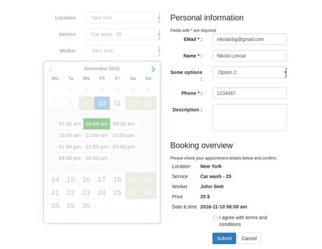This screenshot has height=249, width=322.
Task: Tick the terms and conditions checkbox
Action: coord(215,218)
